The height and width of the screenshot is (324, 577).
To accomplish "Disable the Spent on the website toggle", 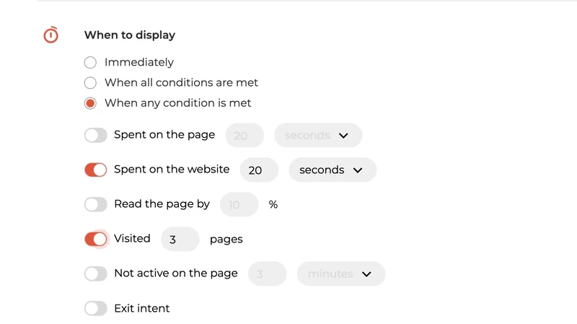I will (95, 170).
